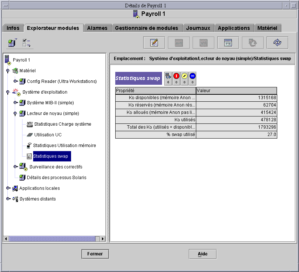This screenshot has width=299, height=272.
Task: Click the total properties count icon showing 6
Action: point(168,79)
